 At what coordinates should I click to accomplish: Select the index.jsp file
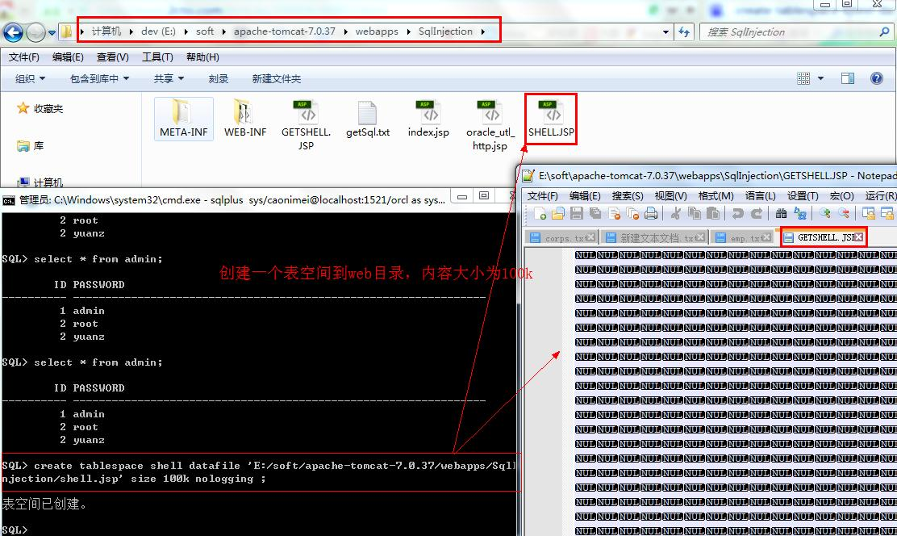coord(428,119)
